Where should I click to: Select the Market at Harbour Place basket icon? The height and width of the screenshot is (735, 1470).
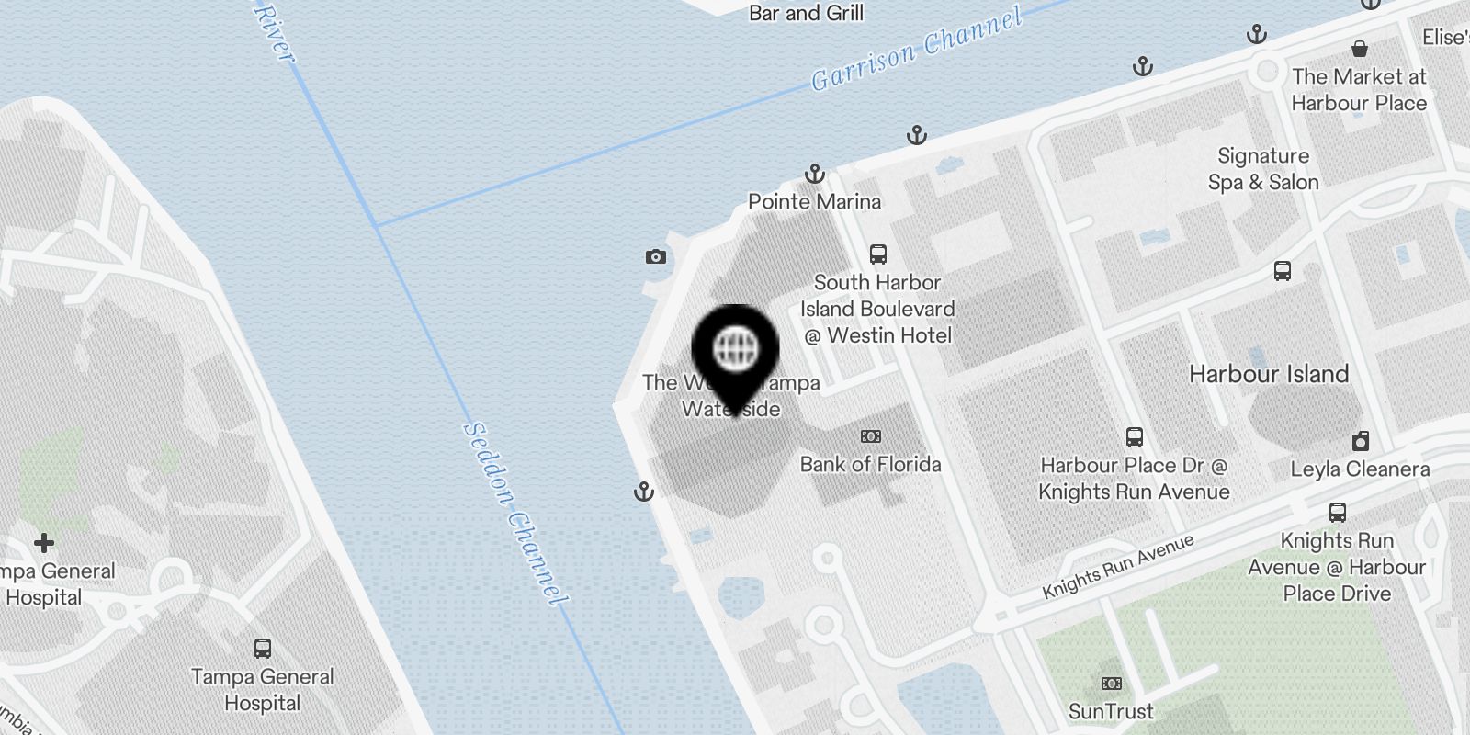click(1360, 48)
